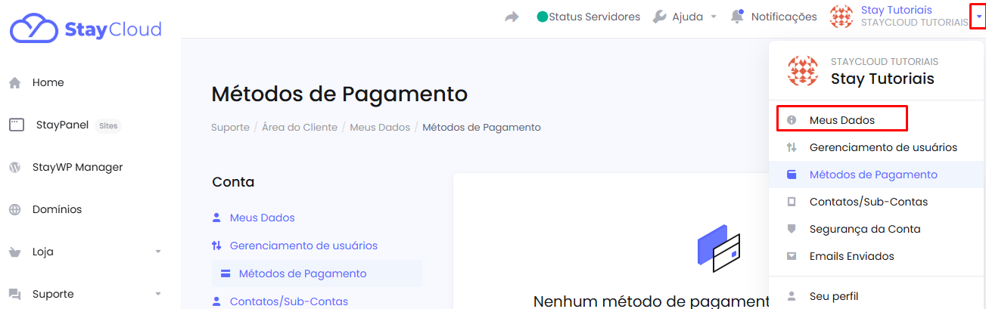Click the Home house icon in sidebar
The width and height of the screenshot is (986, 309).
point(14,83)
